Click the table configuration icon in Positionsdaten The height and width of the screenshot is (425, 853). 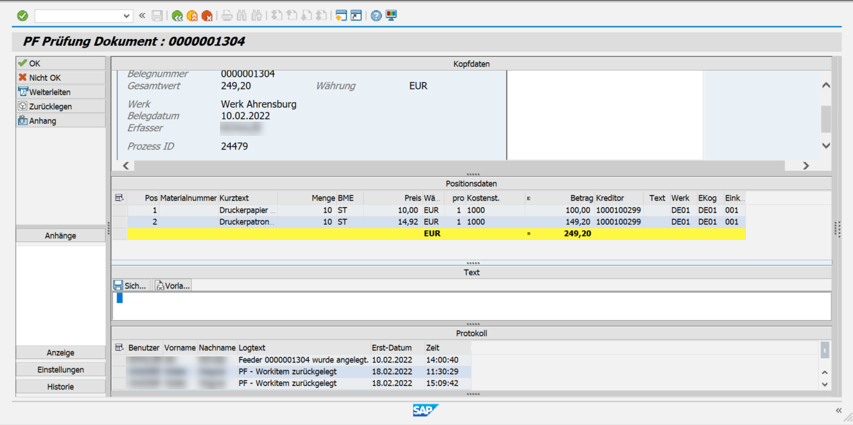click(x=119, y=198)
